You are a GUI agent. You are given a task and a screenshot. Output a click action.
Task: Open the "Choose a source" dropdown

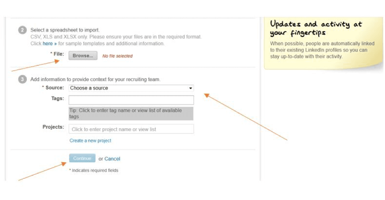pyautogui.click(x=131, y=88)
